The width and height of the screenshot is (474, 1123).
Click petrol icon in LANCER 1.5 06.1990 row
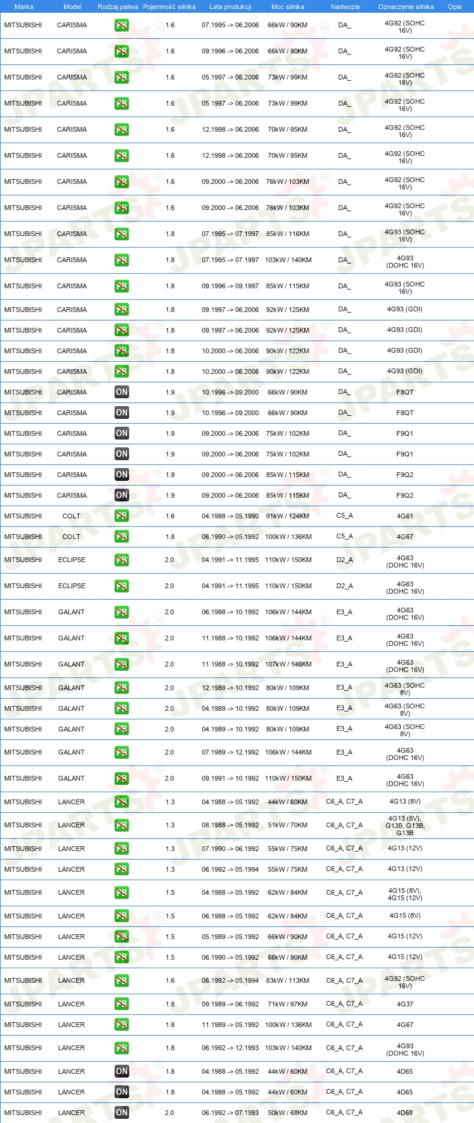(x=121, y=957)
